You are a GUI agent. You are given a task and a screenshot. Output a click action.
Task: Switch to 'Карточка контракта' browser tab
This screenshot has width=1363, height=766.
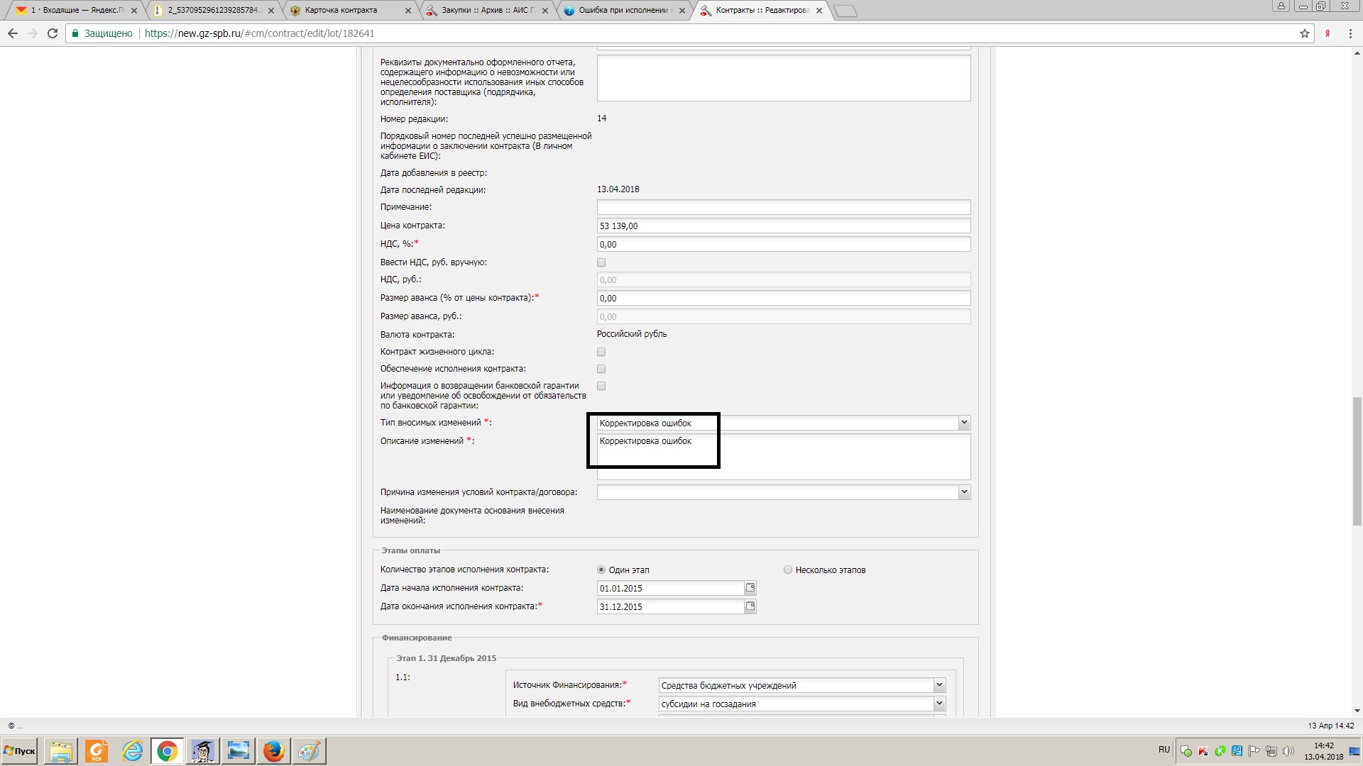pyautogui.click(x=341, y=11)
